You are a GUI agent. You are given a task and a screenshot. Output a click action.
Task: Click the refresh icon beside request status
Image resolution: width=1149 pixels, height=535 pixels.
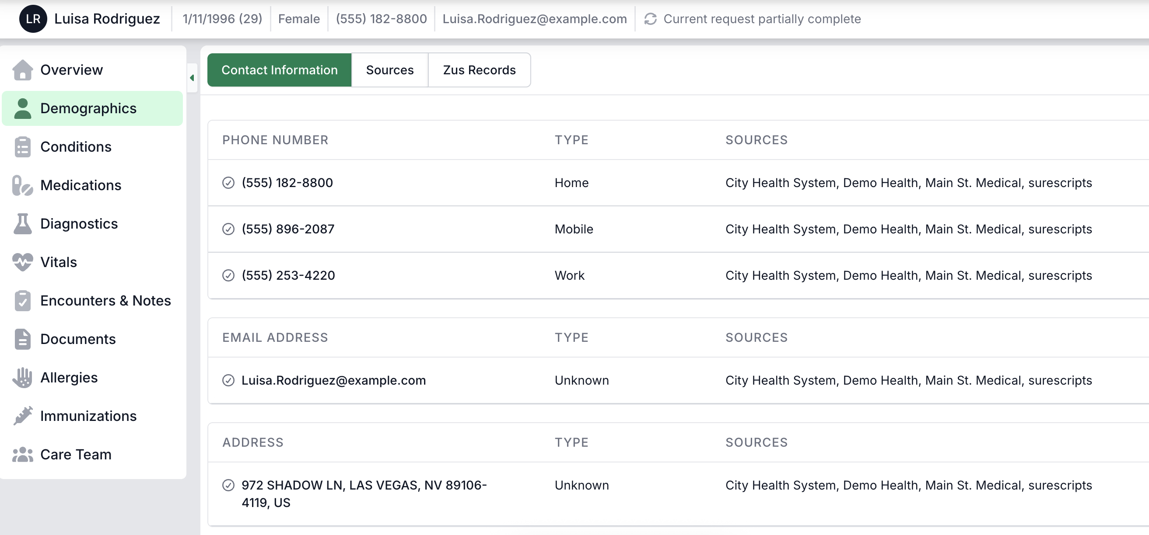(x=650, y=19)
